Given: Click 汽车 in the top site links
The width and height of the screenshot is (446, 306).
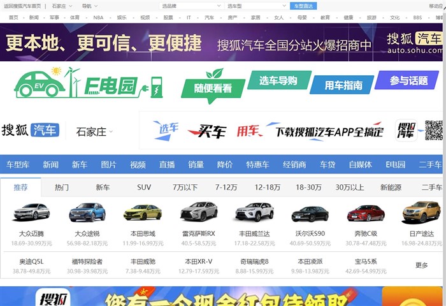Looking at the screenshot, I should (x=210, y=17).
